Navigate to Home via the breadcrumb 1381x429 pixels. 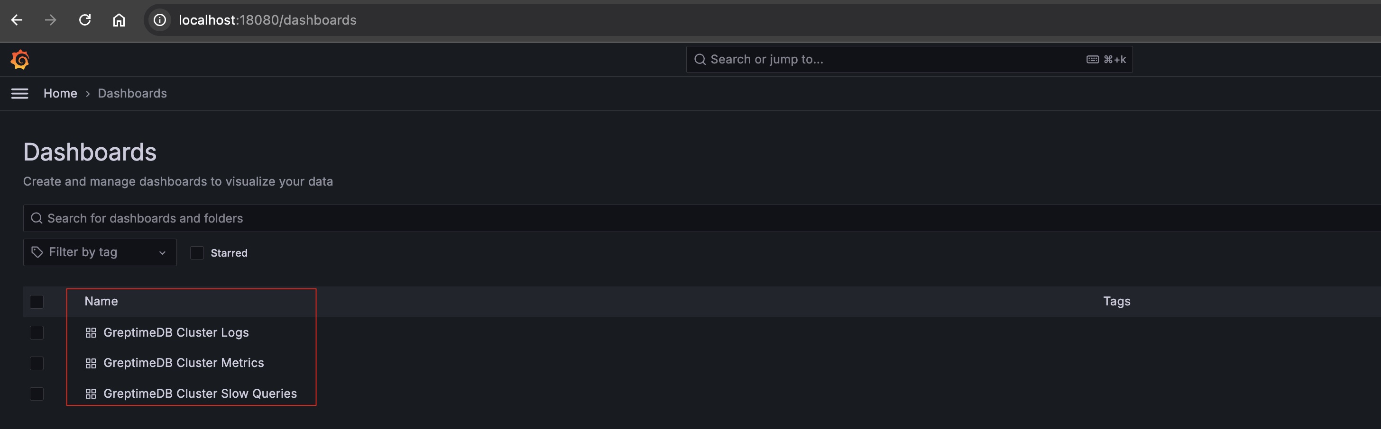pos(60,93)
